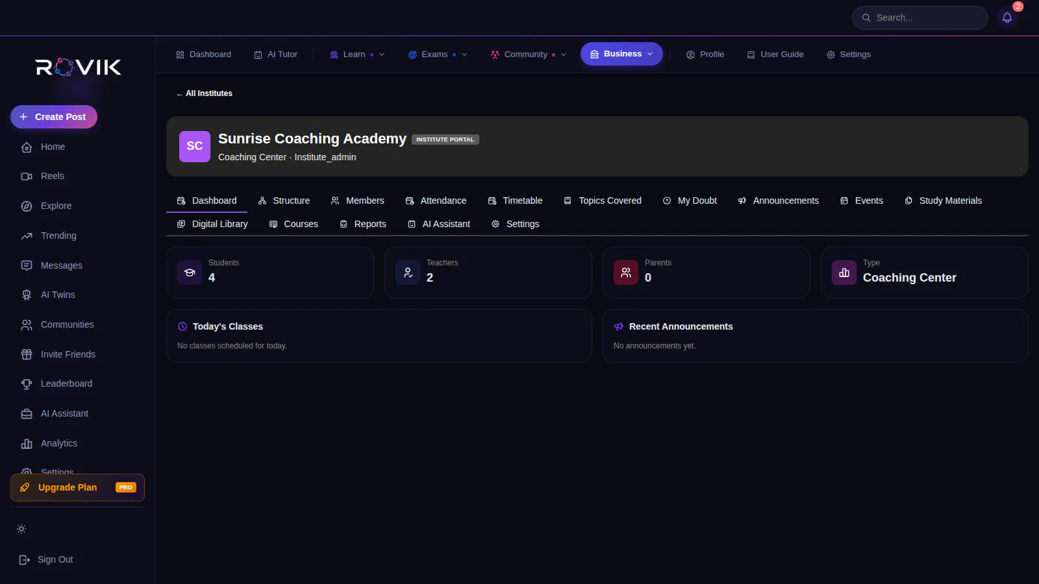Image resolution: width=1039 pixels, height=584 pixels.
Task: Click "No announcements yet." text
Action: 655,346
